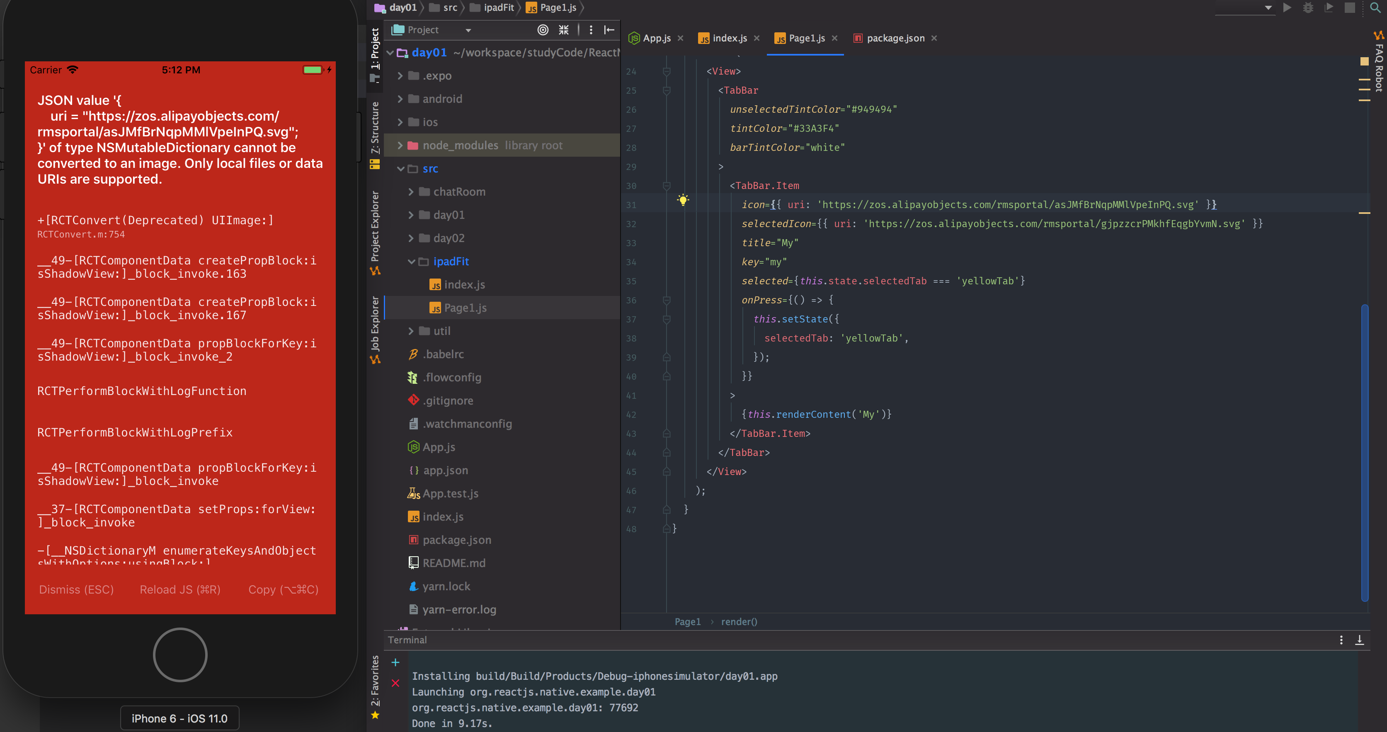Click 'Reload JS' on the simulator error screen

[x=179, y=589]
